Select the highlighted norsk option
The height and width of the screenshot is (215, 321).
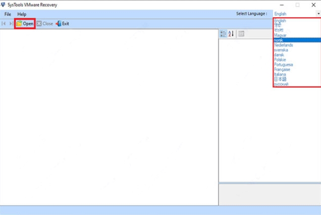point(297,40)
